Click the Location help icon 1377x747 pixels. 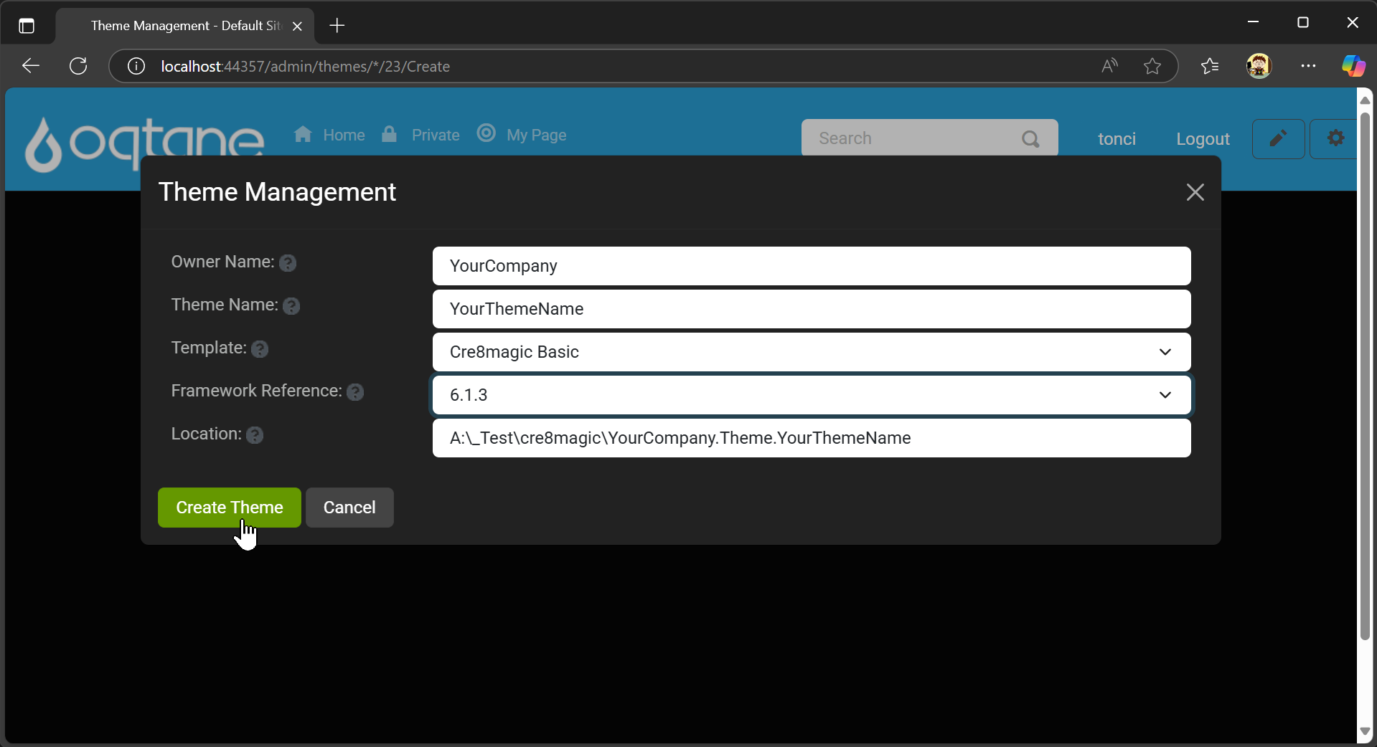click(x=255, y=435)
